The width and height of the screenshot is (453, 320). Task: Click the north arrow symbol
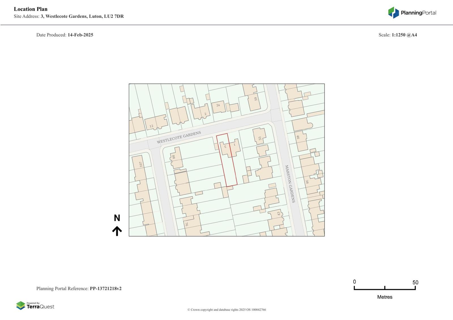[117, 231]
